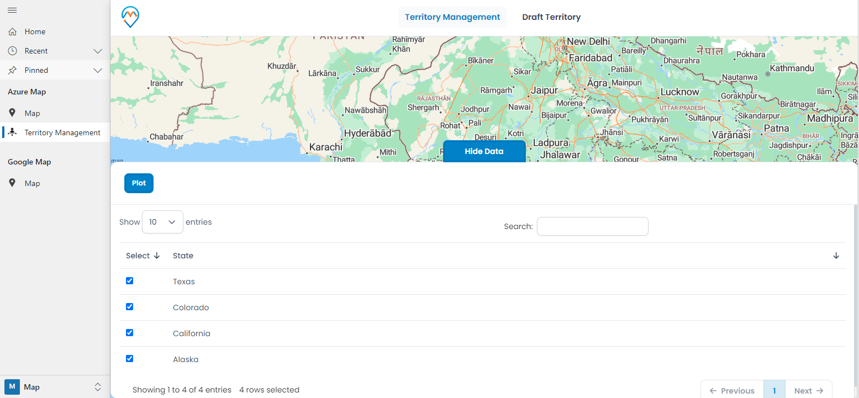Image resolution: width=859 pixels, height=398 pixels.
Task: Click Jaipur on the map
Action: tap(544, 91)
